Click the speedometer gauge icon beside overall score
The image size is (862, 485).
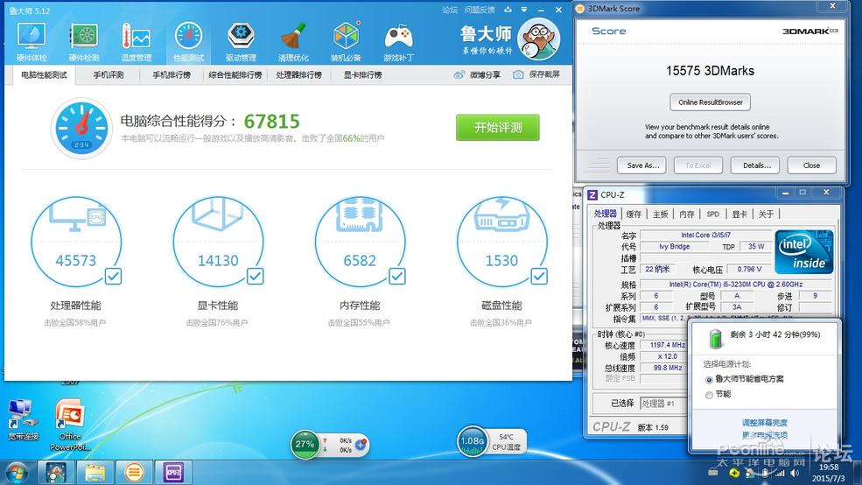pyautogui.click(x=81, y=128)
